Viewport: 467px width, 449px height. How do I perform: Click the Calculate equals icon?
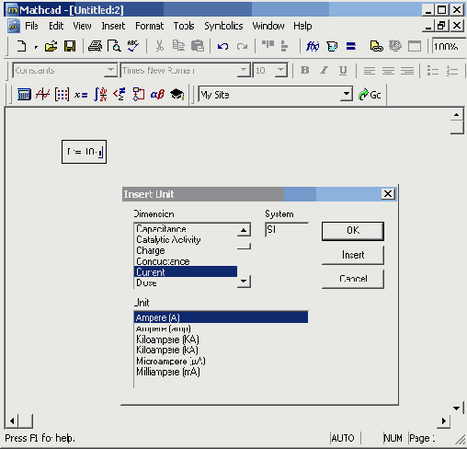click(x=351, y=46)
